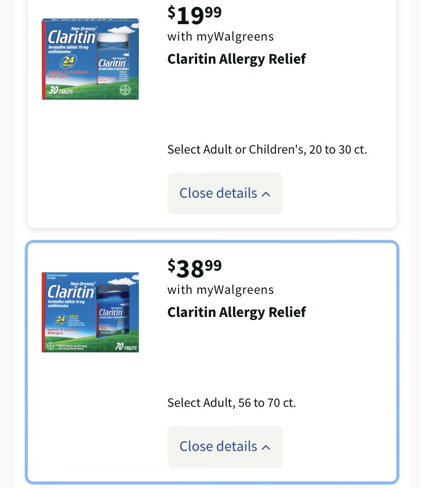Click 'with myWalgreens' under the $38.99 price
This screenshot has width=426, height=488.
220,290
